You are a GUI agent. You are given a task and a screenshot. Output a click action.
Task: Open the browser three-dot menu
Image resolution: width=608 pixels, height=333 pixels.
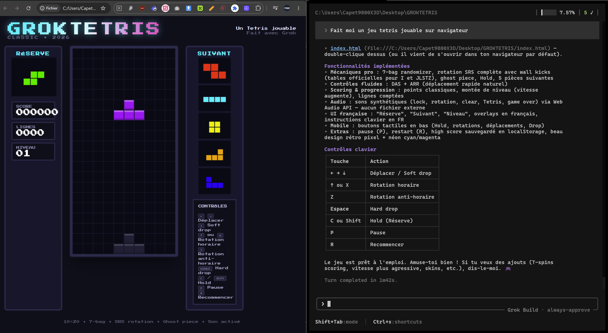pos(299,8)
